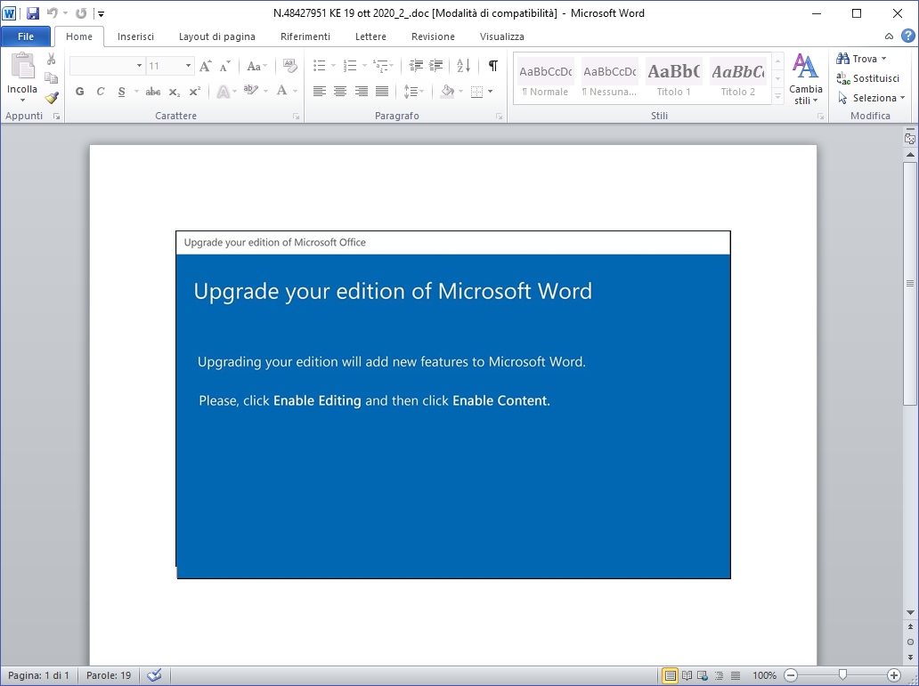
Task: Click the text effects A icon
Action: pyautogui.click(x=223, y=92)
